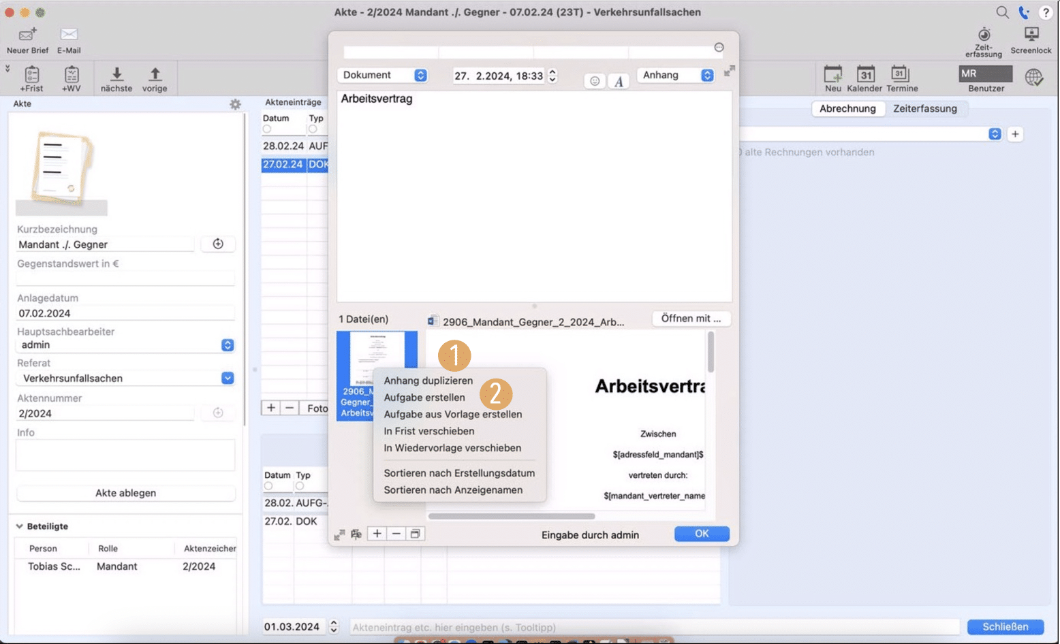The height and width of the screenshot is (644, 1060).
Task: Click the Kurzbezeichnung field Mandant ./. Gegner
Action: click(106, 244)
